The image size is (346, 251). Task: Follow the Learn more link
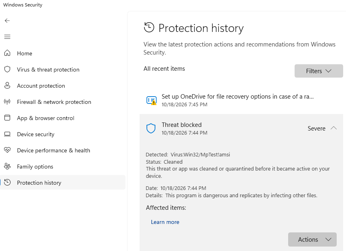click(x=165, y=222)
